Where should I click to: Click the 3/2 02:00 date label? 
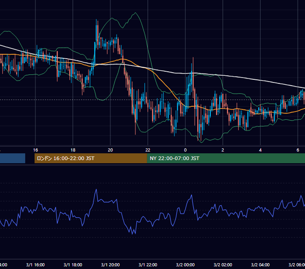pos(223,265)
